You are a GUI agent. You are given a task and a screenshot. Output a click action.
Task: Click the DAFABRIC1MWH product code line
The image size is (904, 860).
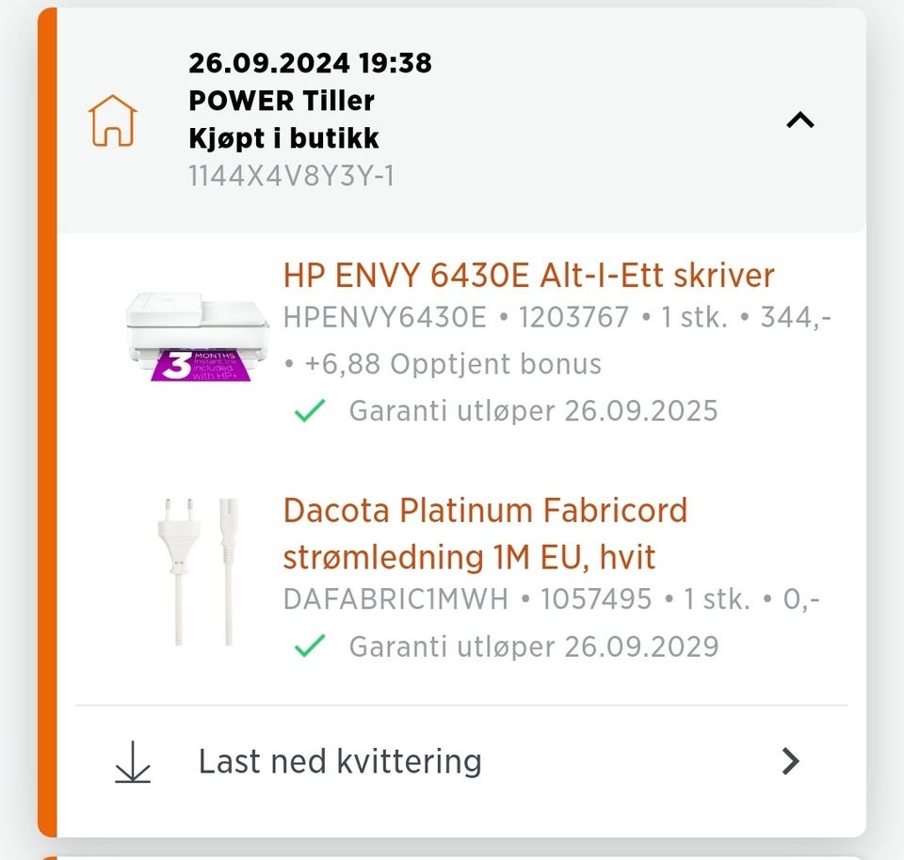pyautogui.click(x=551, y=599)
